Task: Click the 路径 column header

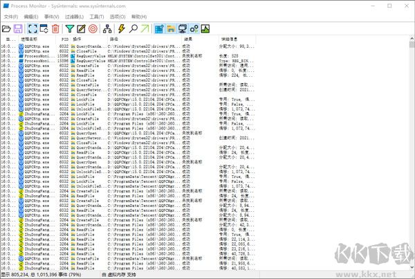Action: click(145, 39)
